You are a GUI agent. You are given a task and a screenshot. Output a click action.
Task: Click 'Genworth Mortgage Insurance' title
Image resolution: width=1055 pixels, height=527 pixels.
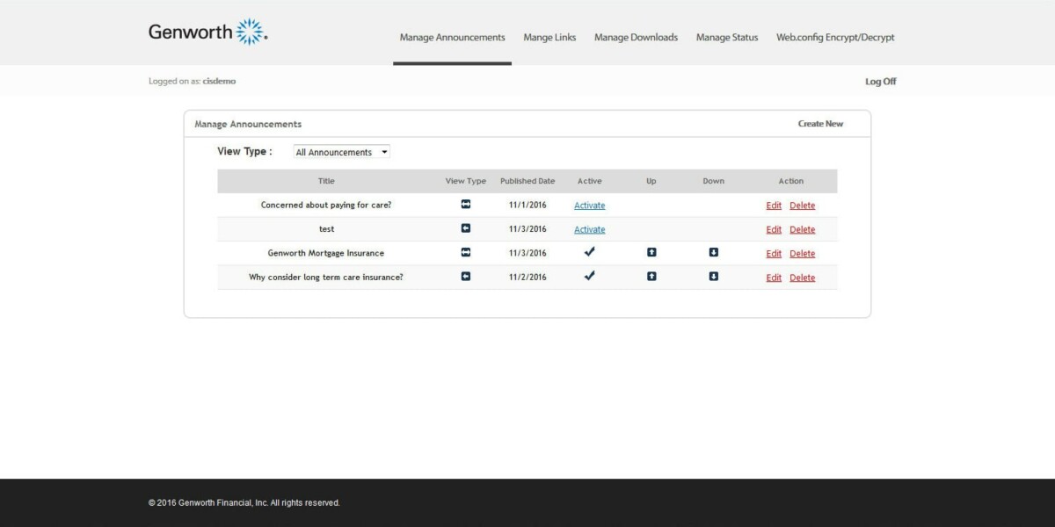(x=326, y=253)
